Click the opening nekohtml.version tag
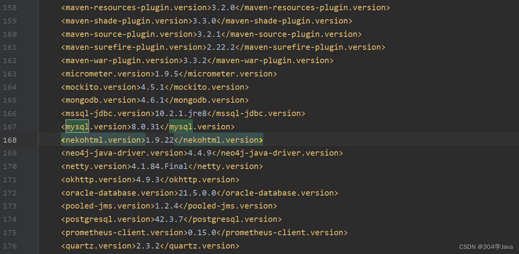This screenshot has width=519, height=254. 103,140
